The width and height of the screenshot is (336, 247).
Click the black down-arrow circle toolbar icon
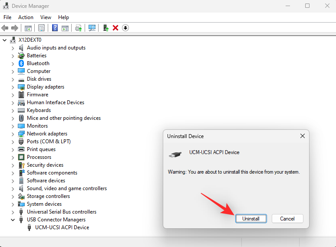pos(125,28)
